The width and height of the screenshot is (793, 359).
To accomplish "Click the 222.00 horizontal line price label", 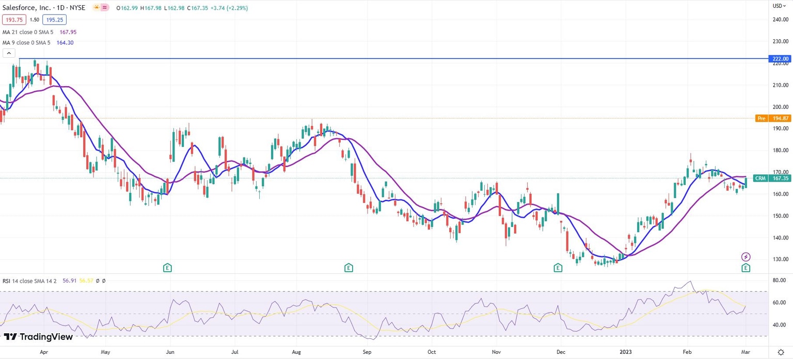I will click(780, 59).
